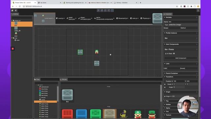Screen dimensions: 211x119
Task: Switch to the Level.js editor tab
Action: [x=60, y=19]
